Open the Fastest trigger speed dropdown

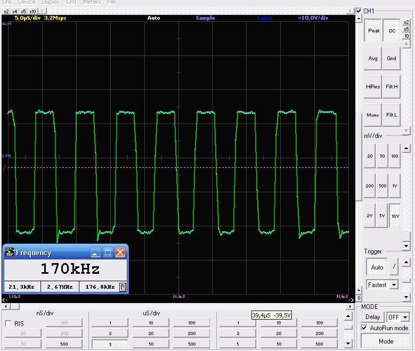394,285
